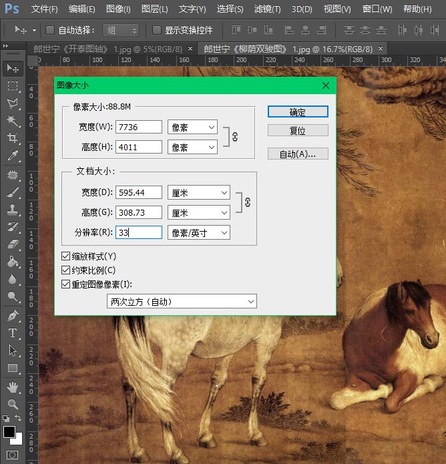The image size is (446, 464).
Task: Expand collapsed toolbox panel double arrows
Action: point(5,46)
